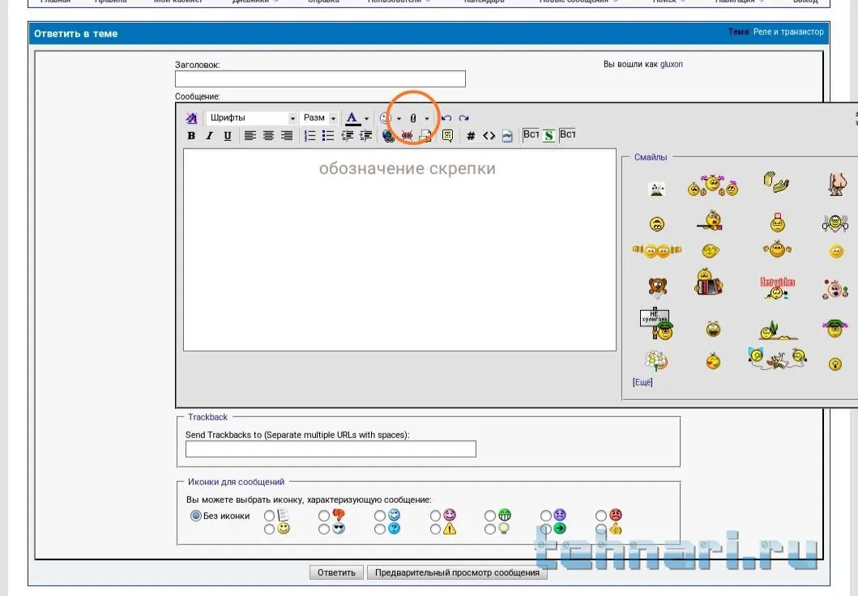Focus the Send Trackbacks URL field

tap(331, 449)
